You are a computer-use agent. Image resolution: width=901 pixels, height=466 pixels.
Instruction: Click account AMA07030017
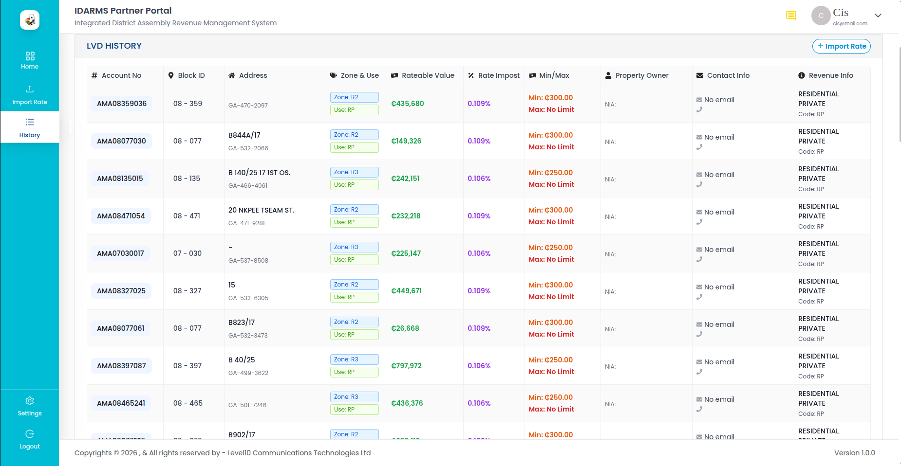click(120, 253)
